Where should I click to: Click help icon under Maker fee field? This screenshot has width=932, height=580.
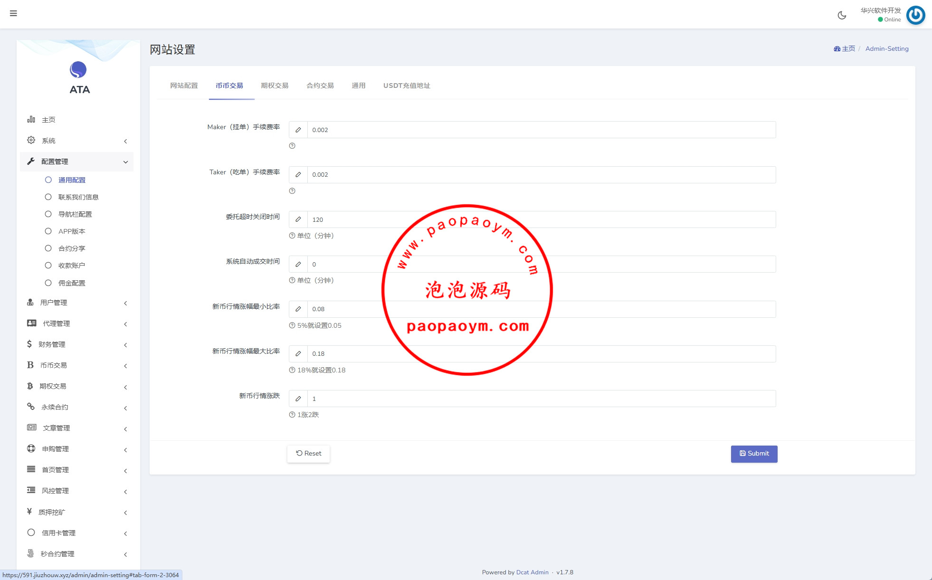tap(292, 146)
